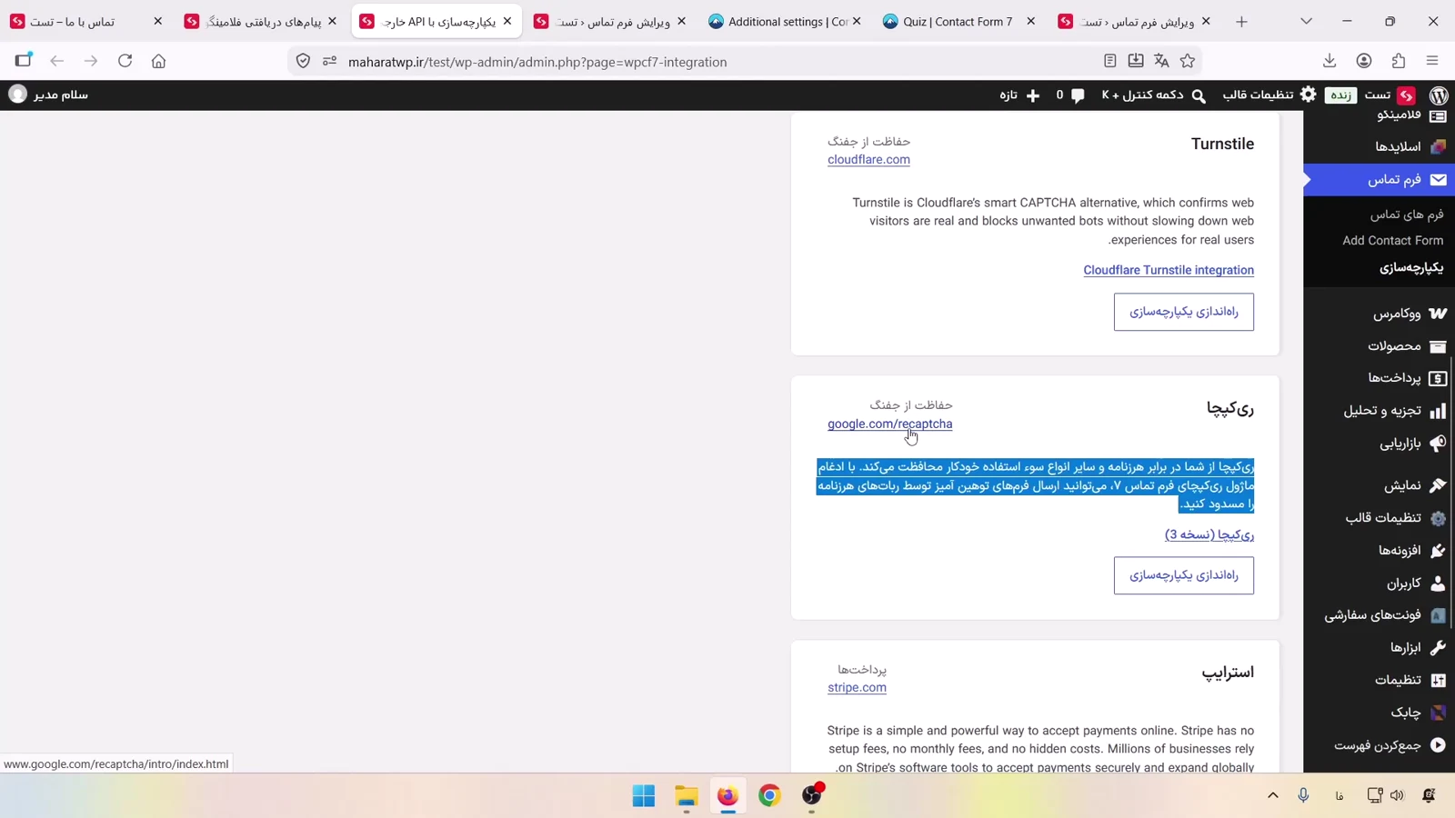Collapse menu (جمع‌کردن فهرست) in sidebar
The image size is (1455, 818).
[1389, 745]
